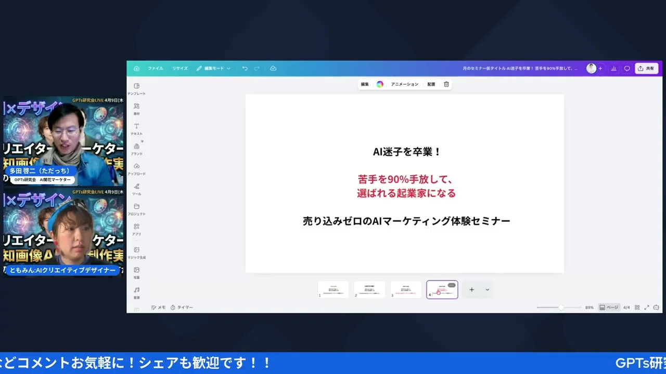
Task: Click the rainbow color swatch in toolbar
Action: [380, 84]
